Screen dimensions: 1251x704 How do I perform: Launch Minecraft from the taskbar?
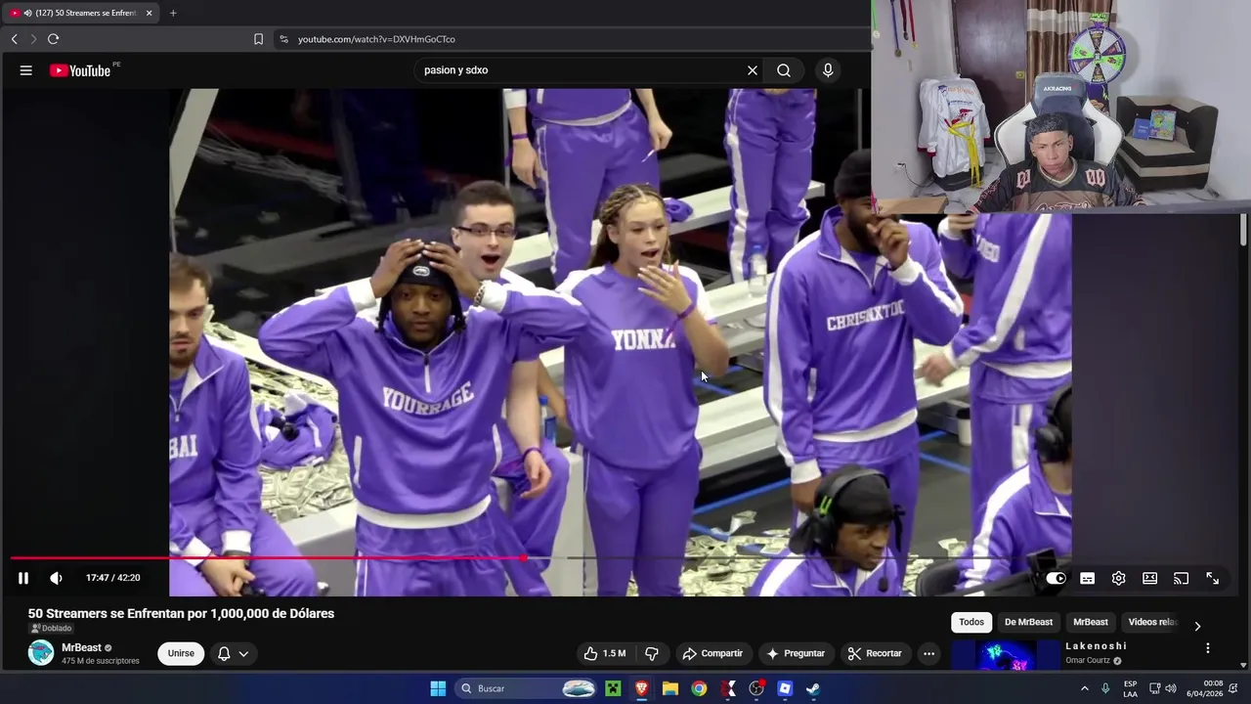[x=613, y=688]
